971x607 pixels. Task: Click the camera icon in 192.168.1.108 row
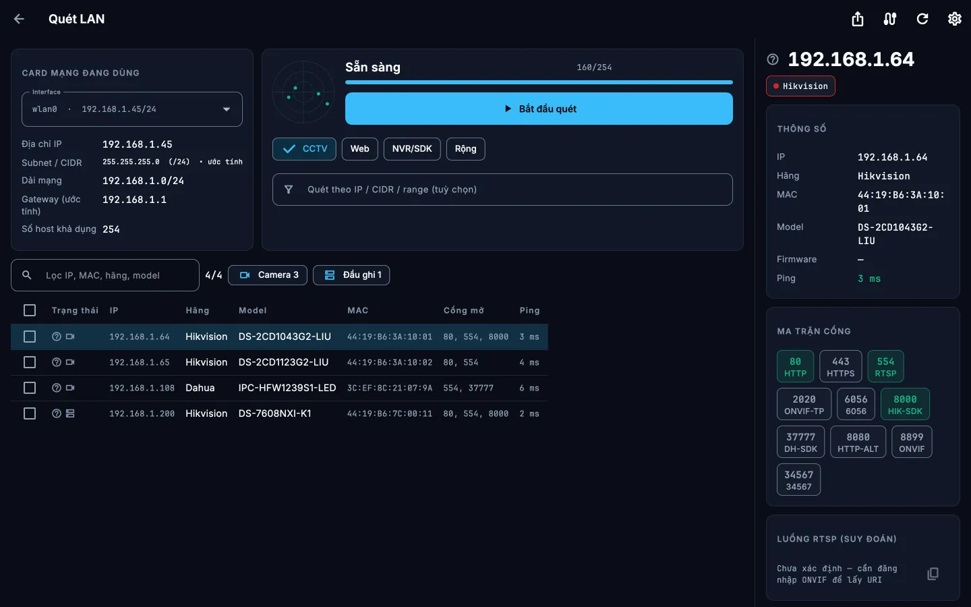point(70,388)
